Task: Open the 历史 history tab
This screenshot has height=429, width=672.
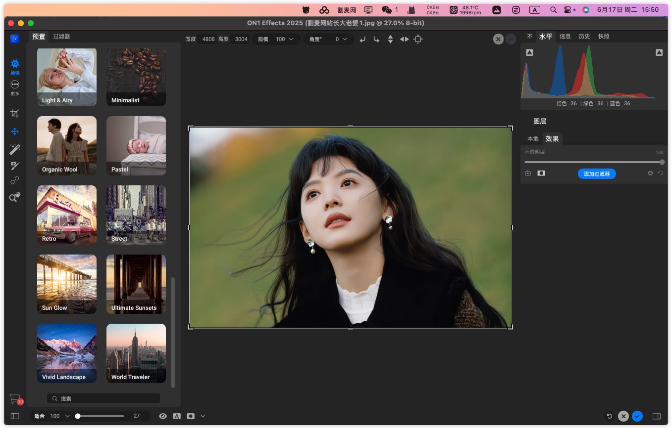Action: (x=584, y=37)
